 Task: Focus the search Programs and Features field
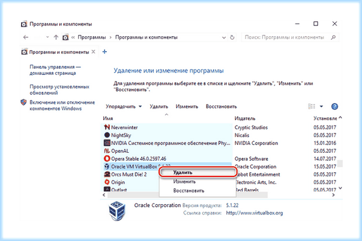coord(290,37)
